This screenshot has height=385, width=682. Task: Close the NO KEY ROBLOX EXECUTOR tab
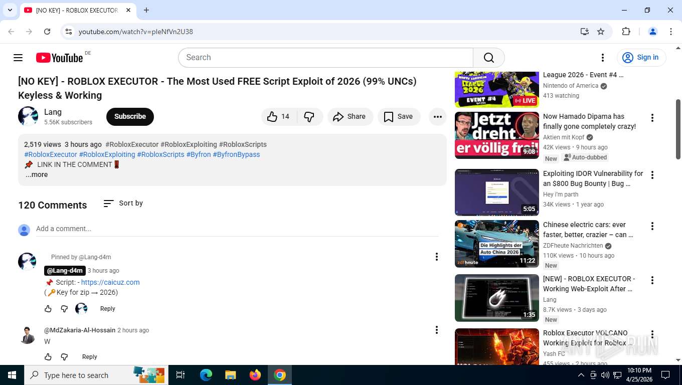pyautogui.click(x=127, y=10)
